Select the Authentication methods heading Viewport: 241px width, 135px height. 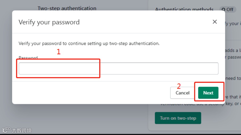(x=184, y=10)
